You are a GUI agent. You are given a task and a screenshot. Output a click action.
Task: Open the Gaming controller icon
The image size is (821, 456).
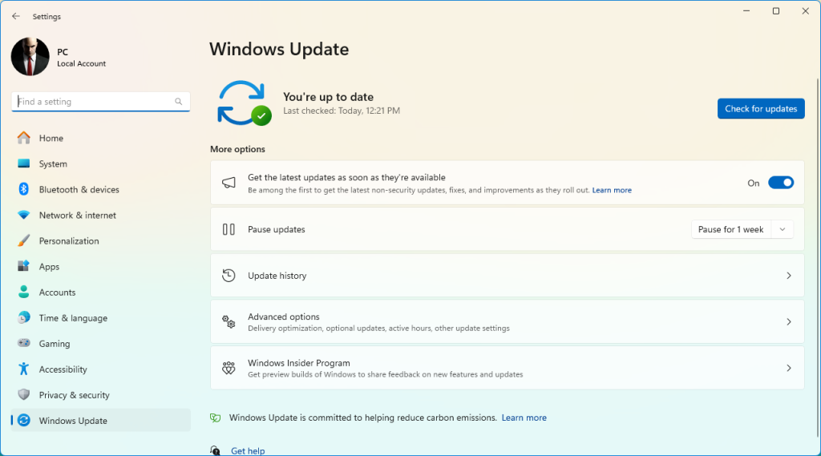[x=23, y=344]
